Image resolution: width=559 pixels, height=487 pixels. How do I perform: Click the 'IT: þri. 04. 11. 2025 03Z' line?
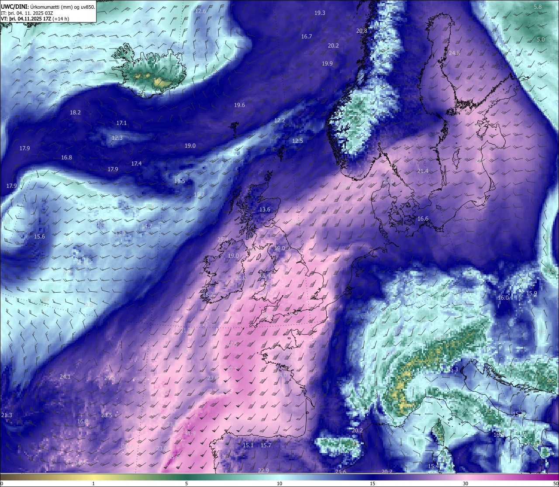tap(28, 13)
